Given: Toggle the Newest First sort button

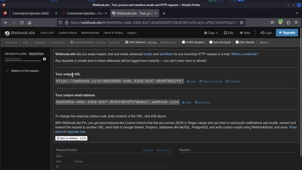Looking at the screenshot, I should click(36, 54).
